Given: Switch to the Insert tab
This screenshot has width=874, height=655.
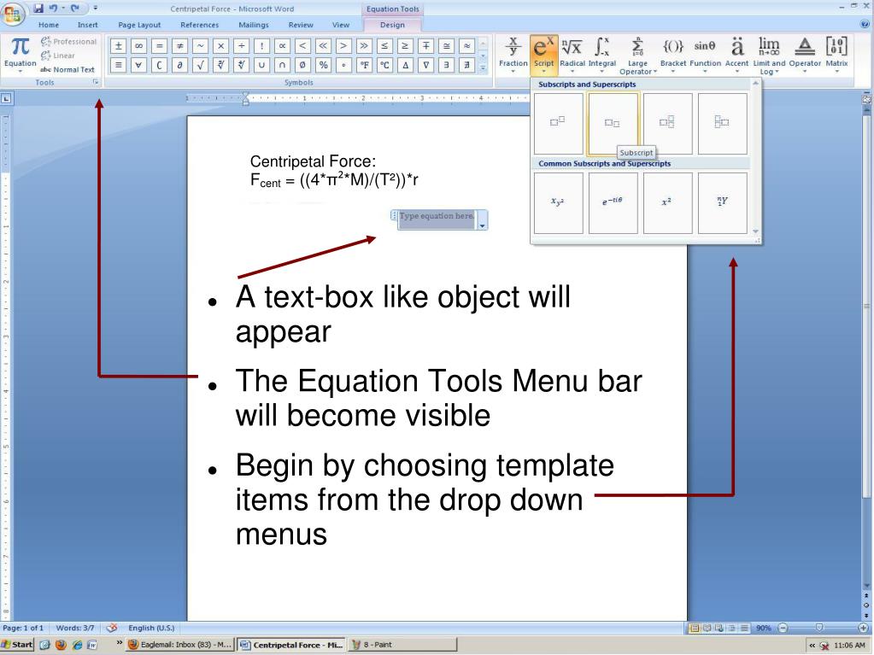Looking at the screenshot, I should (87, 25).
